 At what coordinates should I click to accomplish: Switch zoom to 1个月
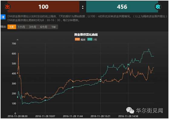pyautogui.click(x=22, y=27)
